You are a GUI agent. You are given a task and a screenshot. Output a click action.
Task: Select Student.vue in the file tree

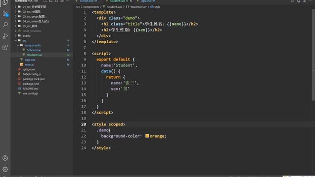[x=34, y=55]
